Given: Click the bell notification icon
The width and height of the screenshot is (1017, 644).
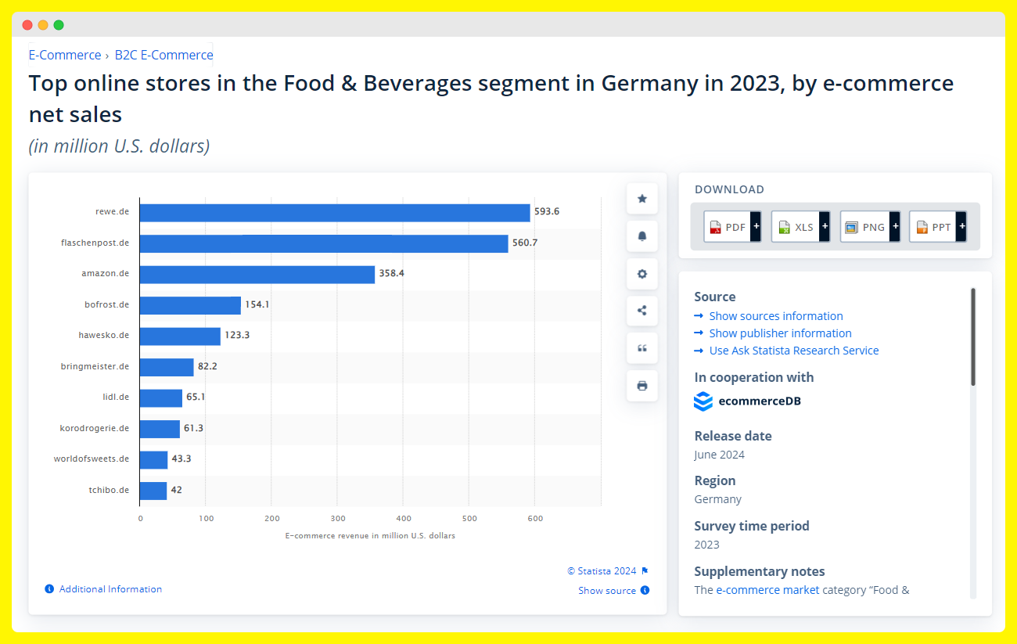Looking at the screenshot, I should click(642, 236).
